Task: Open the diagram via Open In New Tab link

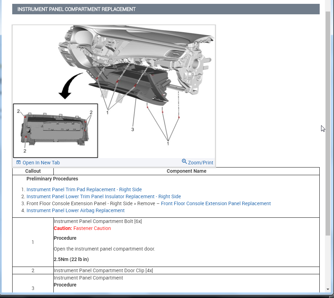Action: coord(41,163)
